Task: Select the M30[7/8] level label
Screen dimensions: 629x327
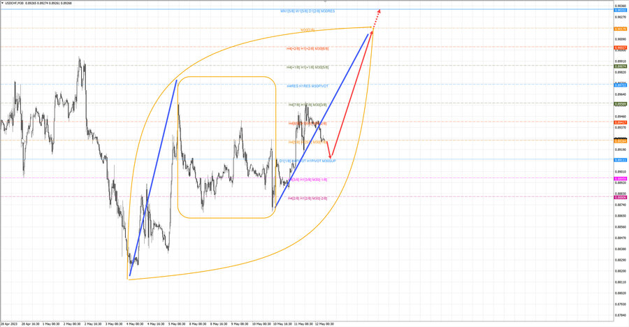Action: click(x=308, y=30)
